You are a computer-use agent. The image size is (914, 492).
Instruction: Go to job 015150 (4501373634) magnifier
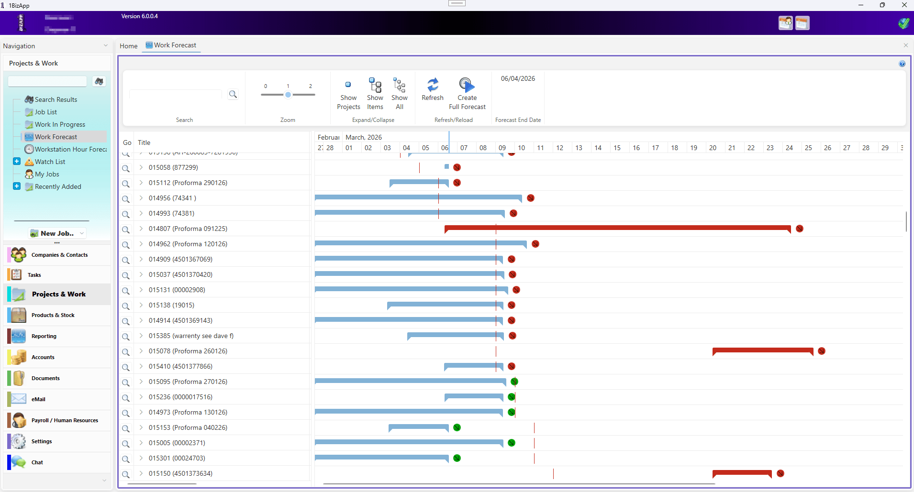[x=125, y=474]
